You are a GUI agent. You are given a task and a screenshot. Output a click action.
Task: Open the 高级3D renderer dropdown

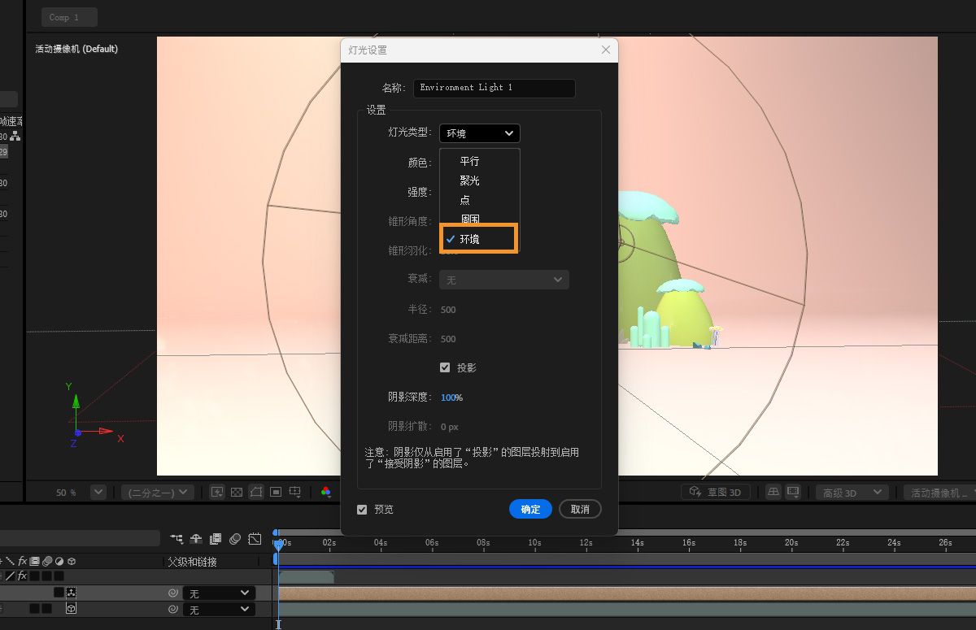tap(851, 492)
